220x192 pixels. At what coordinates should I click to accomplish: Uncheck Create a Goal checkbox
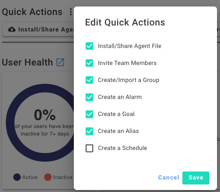click(x=89, y=114)
